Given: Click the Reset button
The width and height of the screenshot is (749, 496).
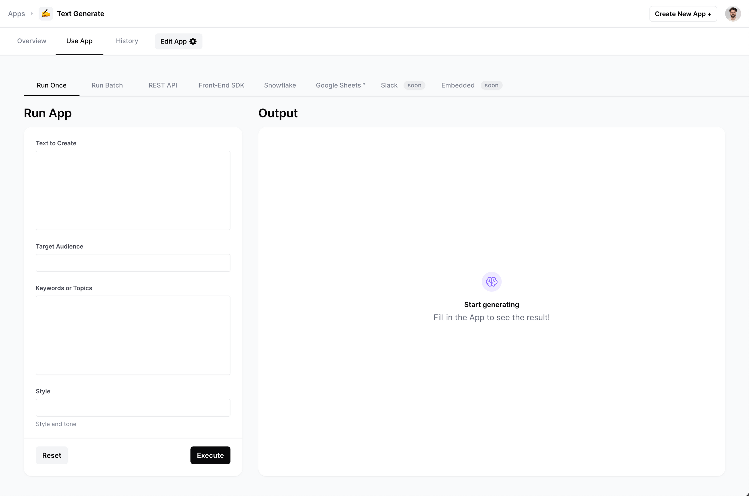Looking at the screenshot, I should [x=52, y=455].
